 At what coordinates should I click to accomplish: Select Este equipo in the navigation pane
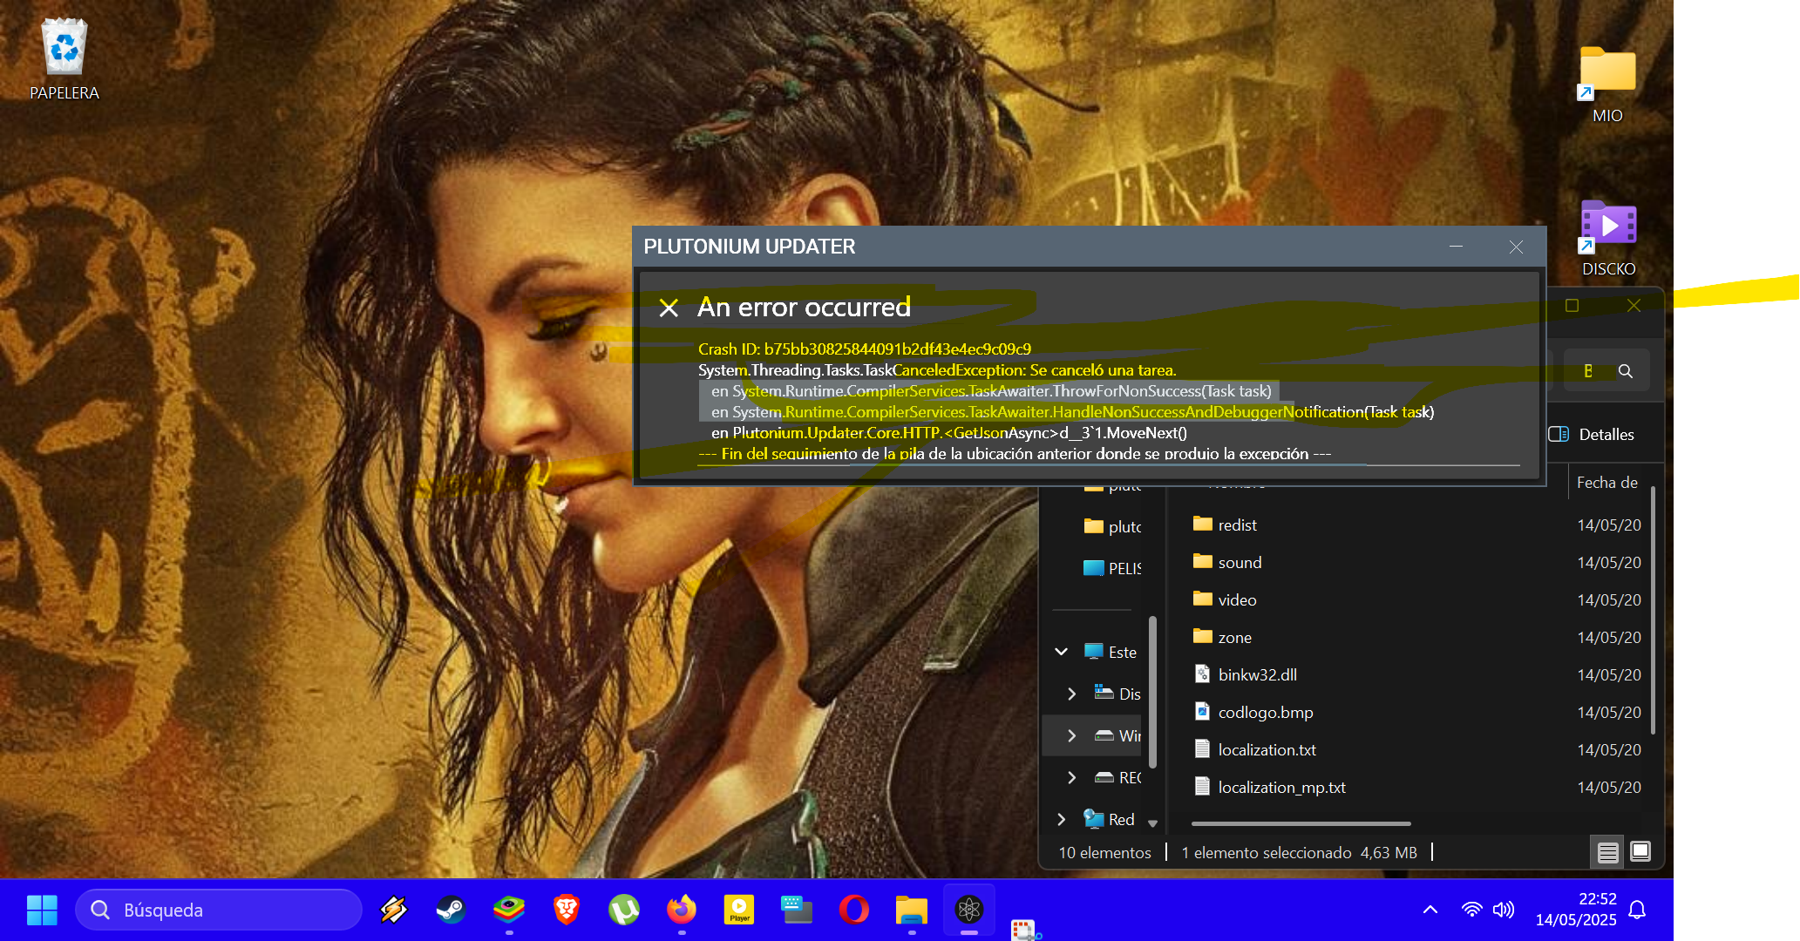pos(1111,652)
